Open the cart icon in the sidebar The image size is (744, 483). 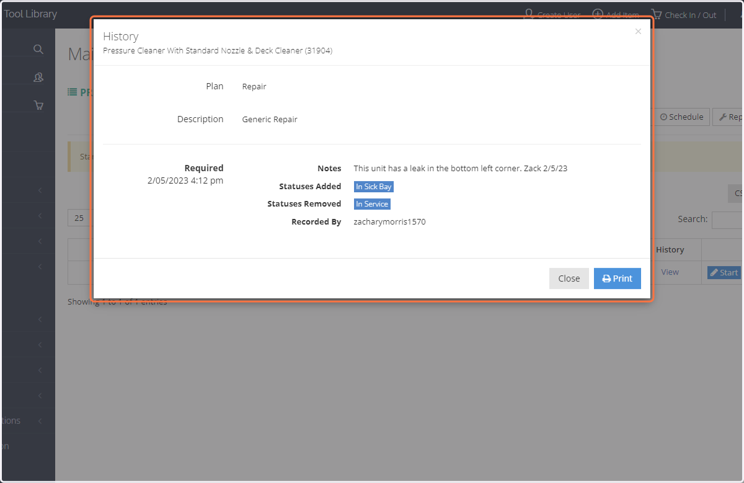[x=38, y=105]
